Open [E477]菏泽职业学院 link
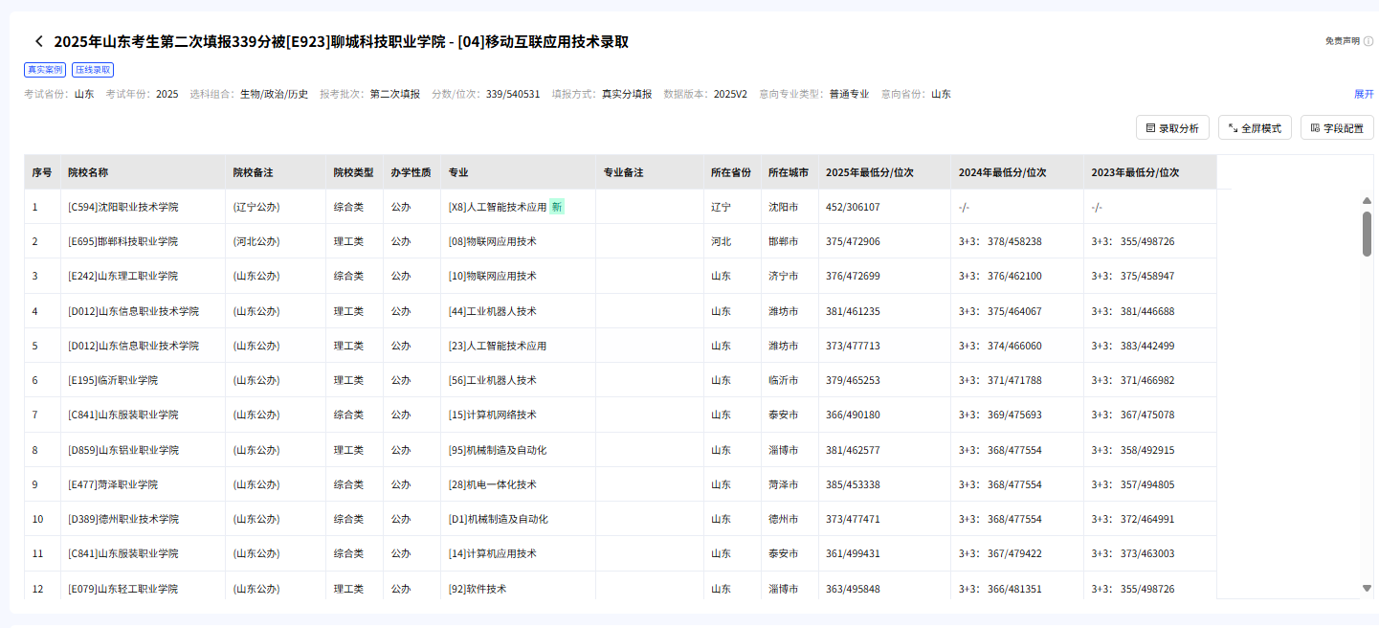Screen dimensions: 1379x628 114,483
